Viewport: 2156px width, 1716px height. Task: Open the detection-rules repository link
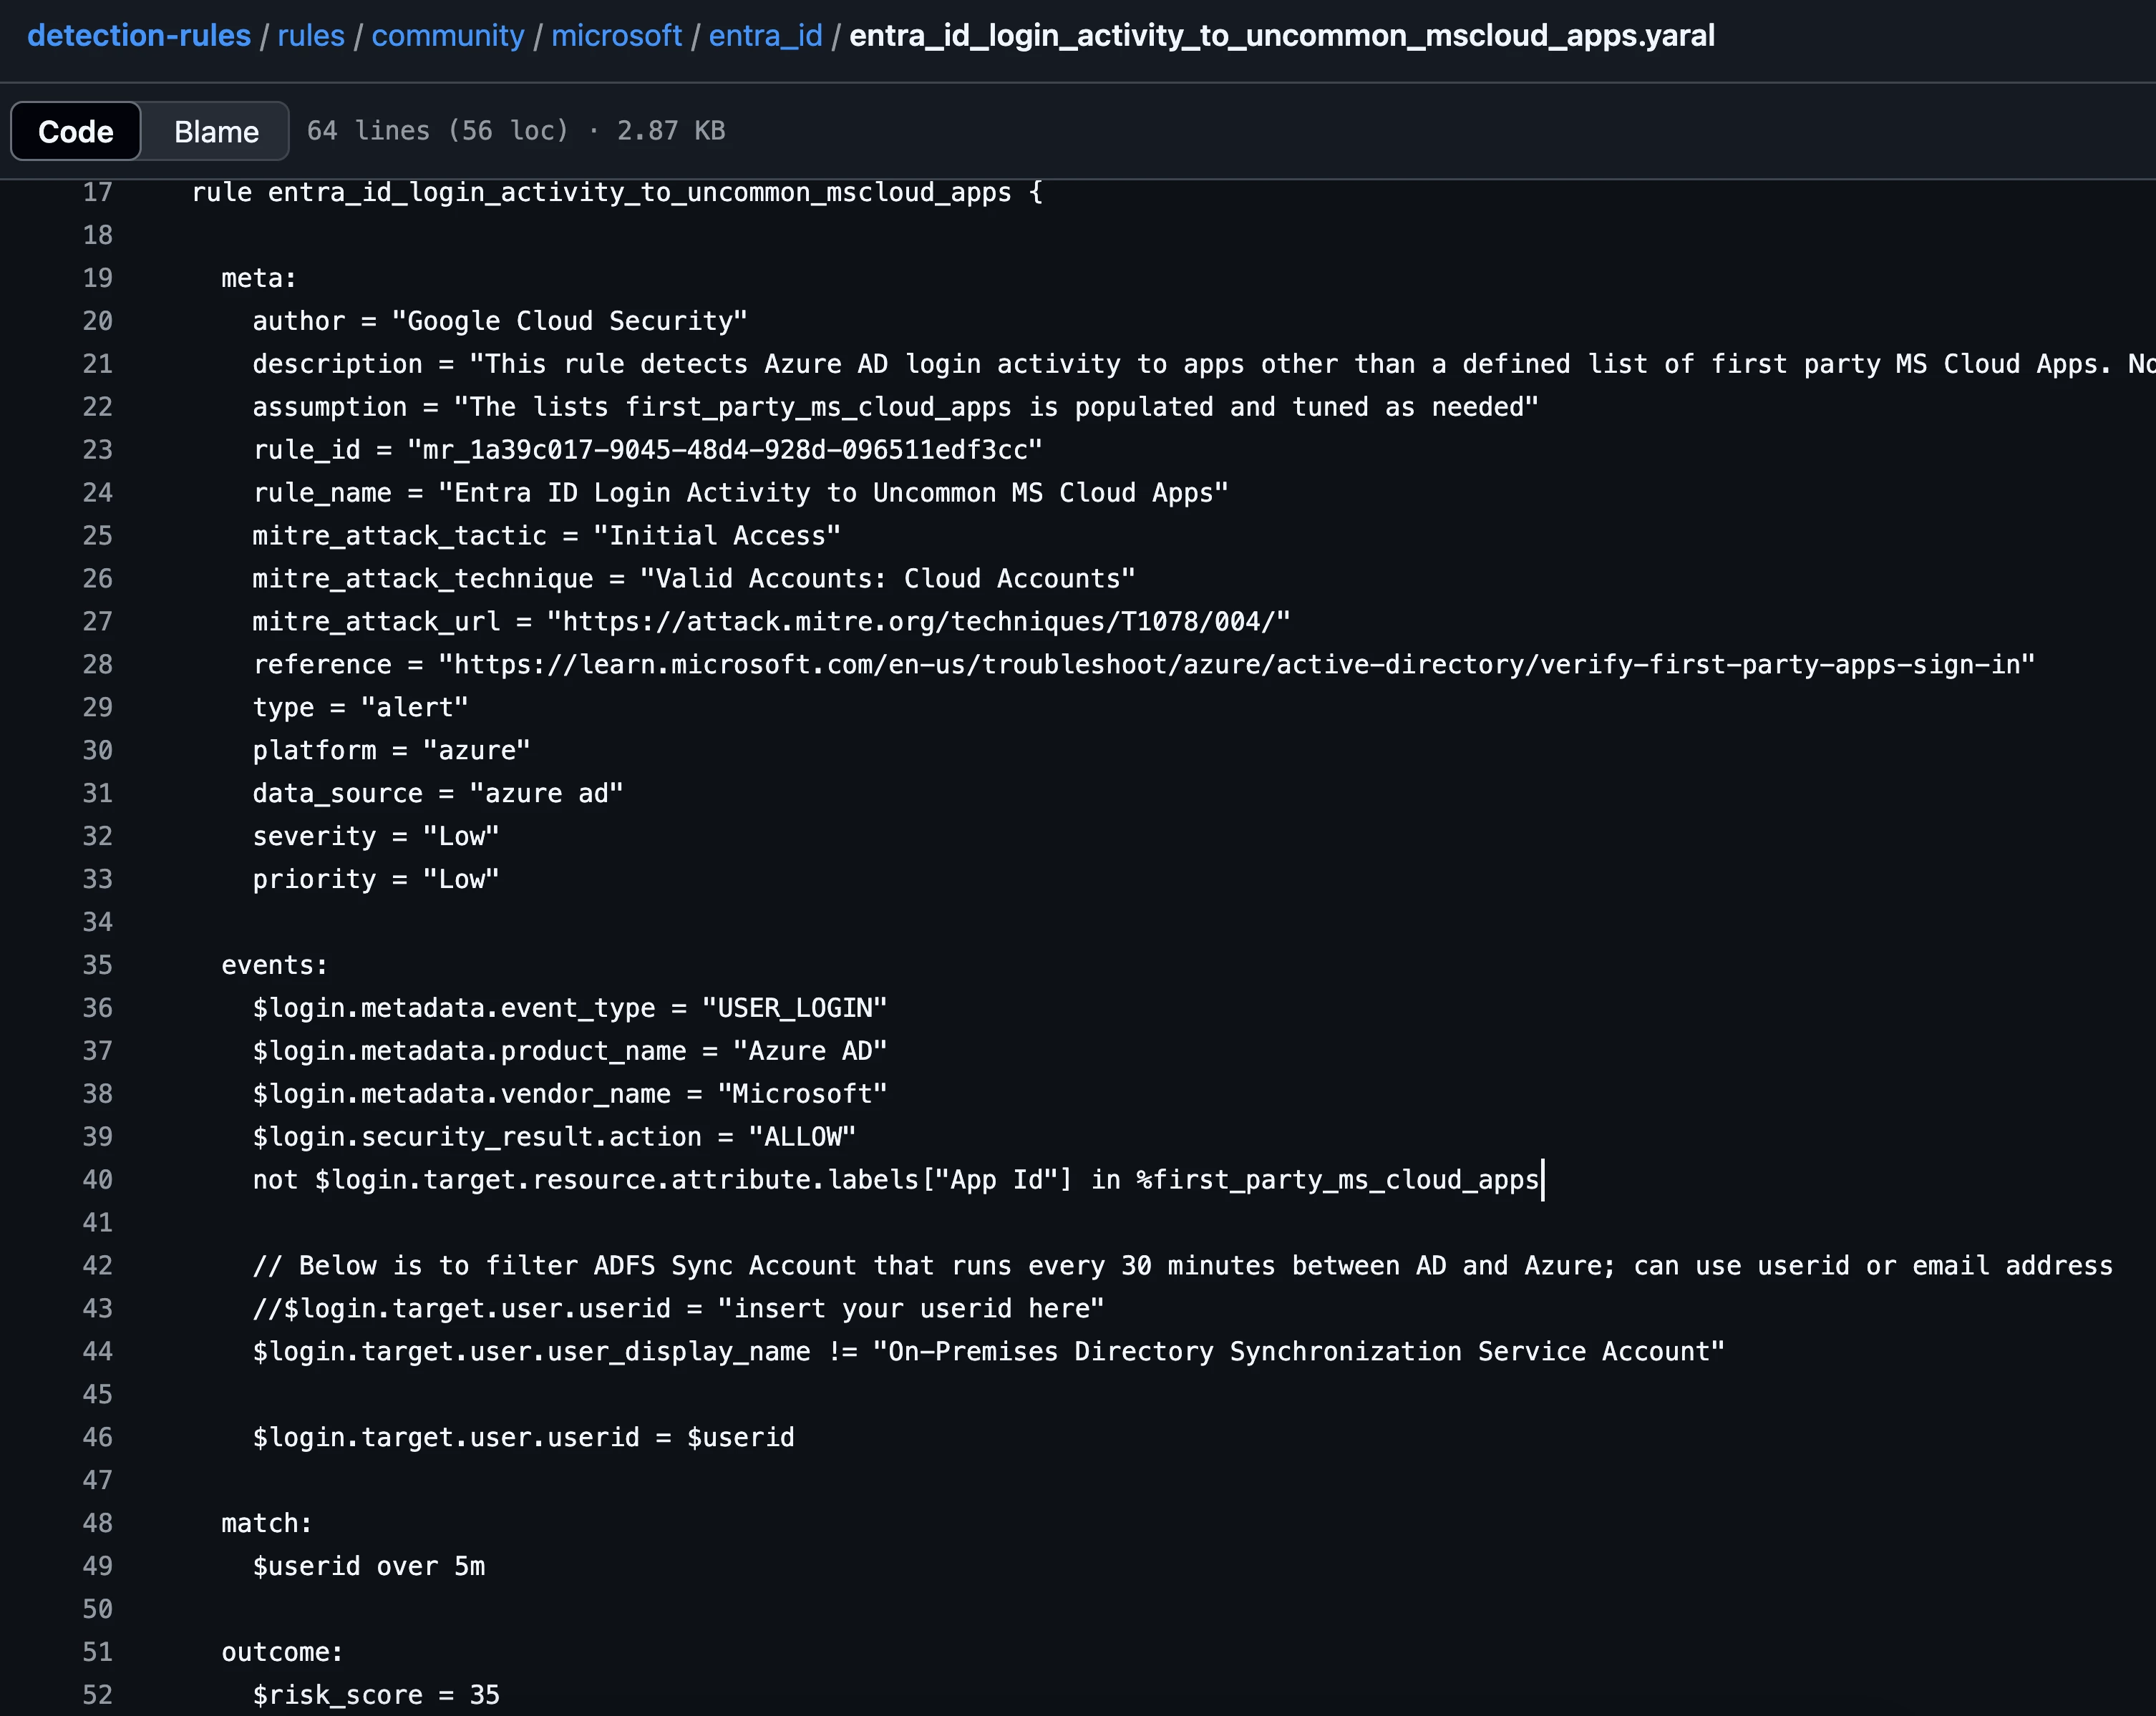click(139, 35)
